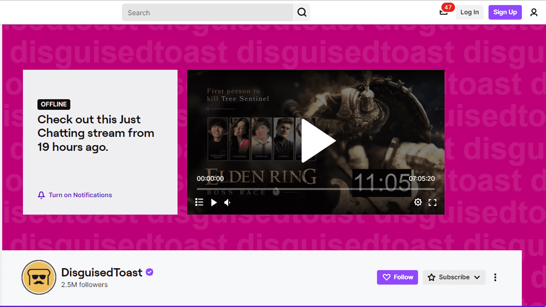The height and width of the screenshot is (307, 546).
Task: Click the DisguisedToast avatar image
Action: [x=39, y=277]
